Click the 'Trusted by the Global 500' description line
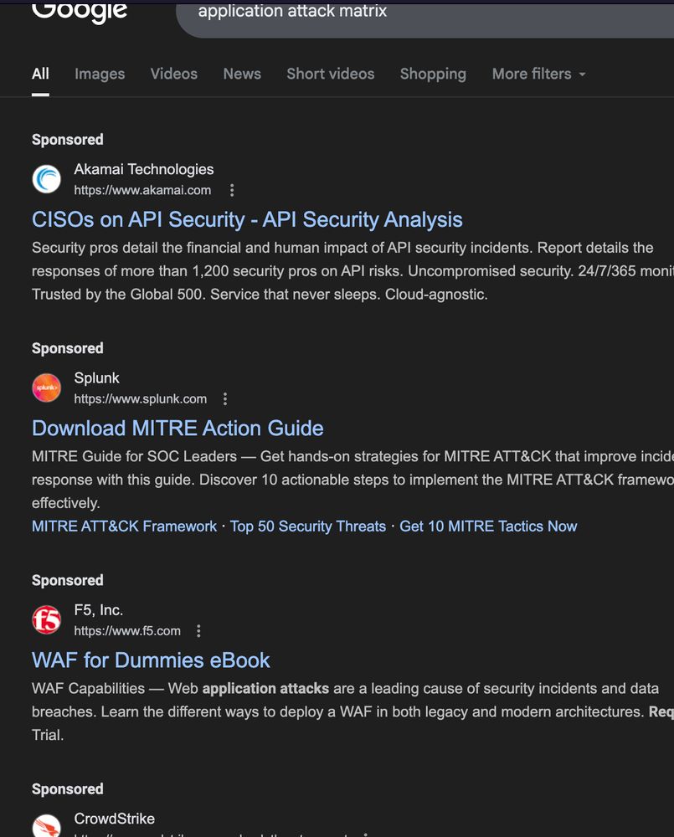Viewport: 674px width, 837px height. click(260, 295)
